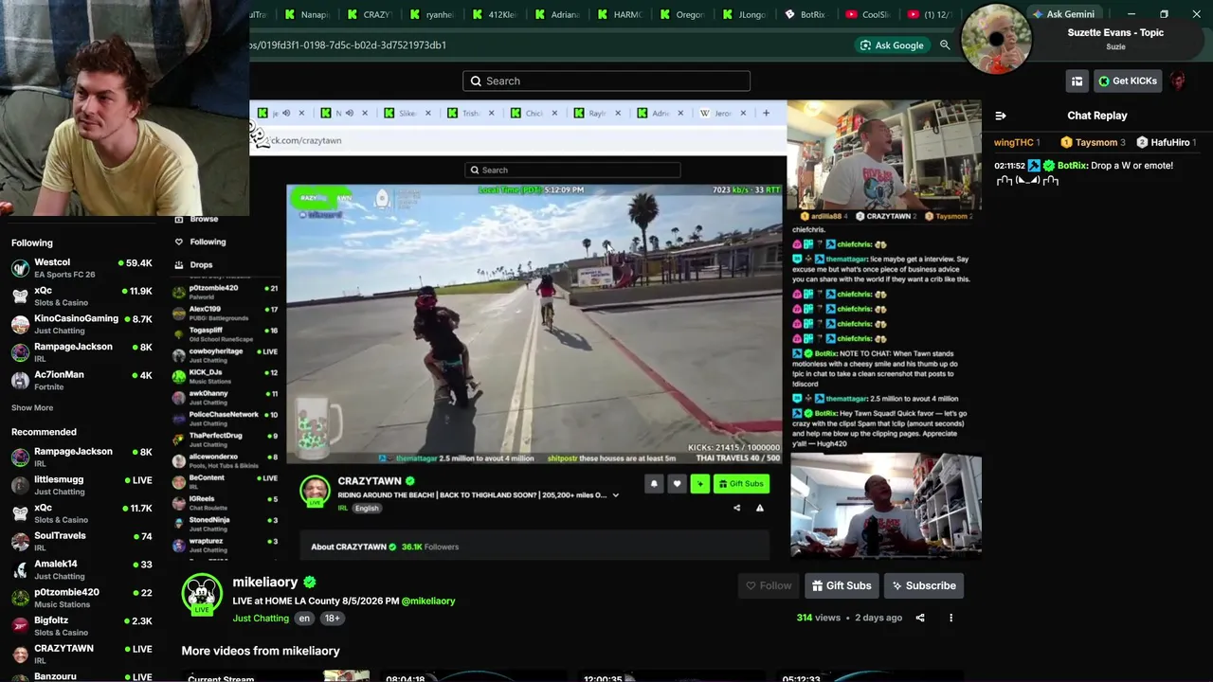The image size is (1213, 682).
Task: Switch to the 412Klei browser tab
Action: pyautogui.click(x=495, y=14)
